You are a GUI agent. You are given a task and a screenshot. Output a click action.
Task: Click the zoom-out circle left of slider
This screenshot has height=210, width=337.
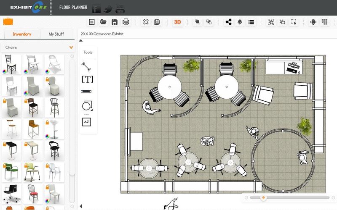[246, 197]
